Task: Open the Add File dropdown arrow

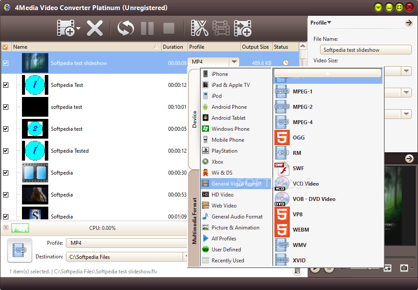Action: tap(78, 28)
